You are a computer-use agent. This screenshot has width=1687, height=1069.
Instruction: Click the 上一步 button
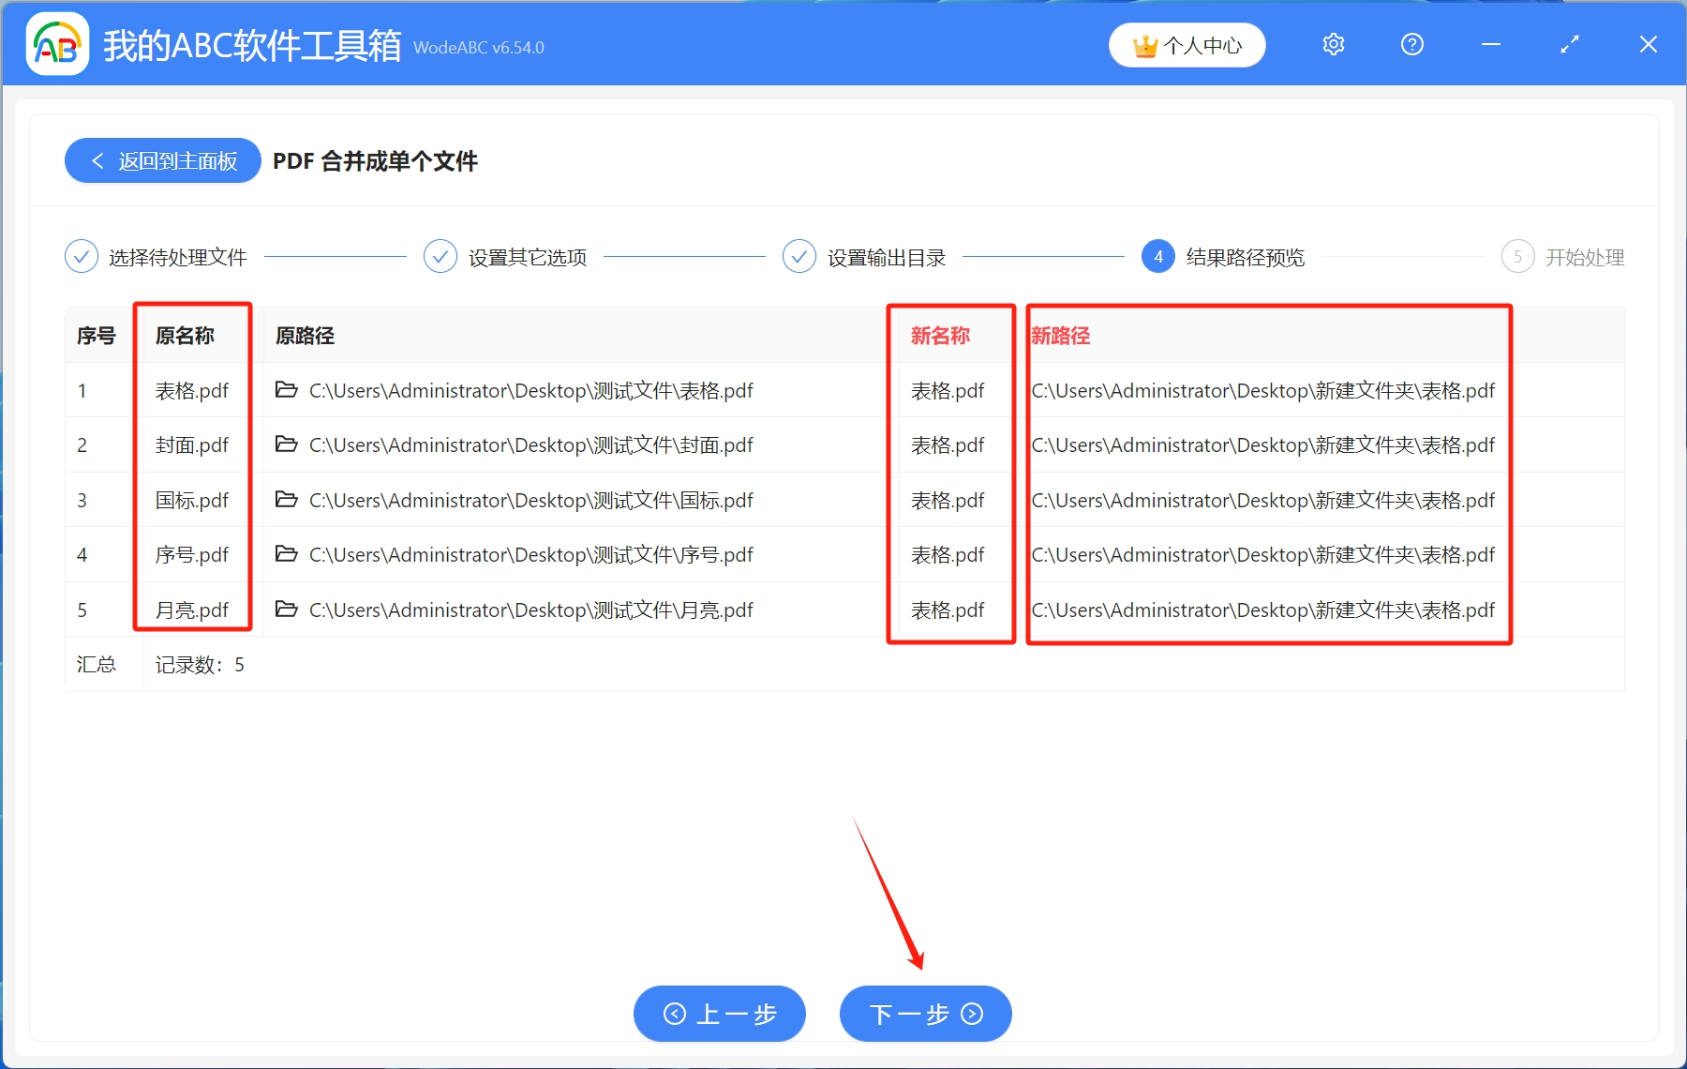point(719,1014)
